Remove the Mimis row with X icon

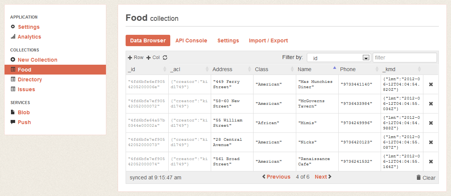[x=431, y=123]
